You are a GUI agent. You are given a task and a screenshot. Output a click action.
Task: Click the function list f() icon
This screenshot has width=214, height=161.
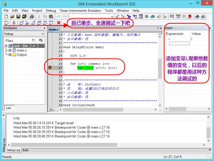click(x=52, y=110)
